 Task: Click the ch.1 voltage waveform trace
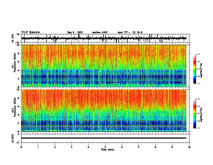[x=104, y=38]
